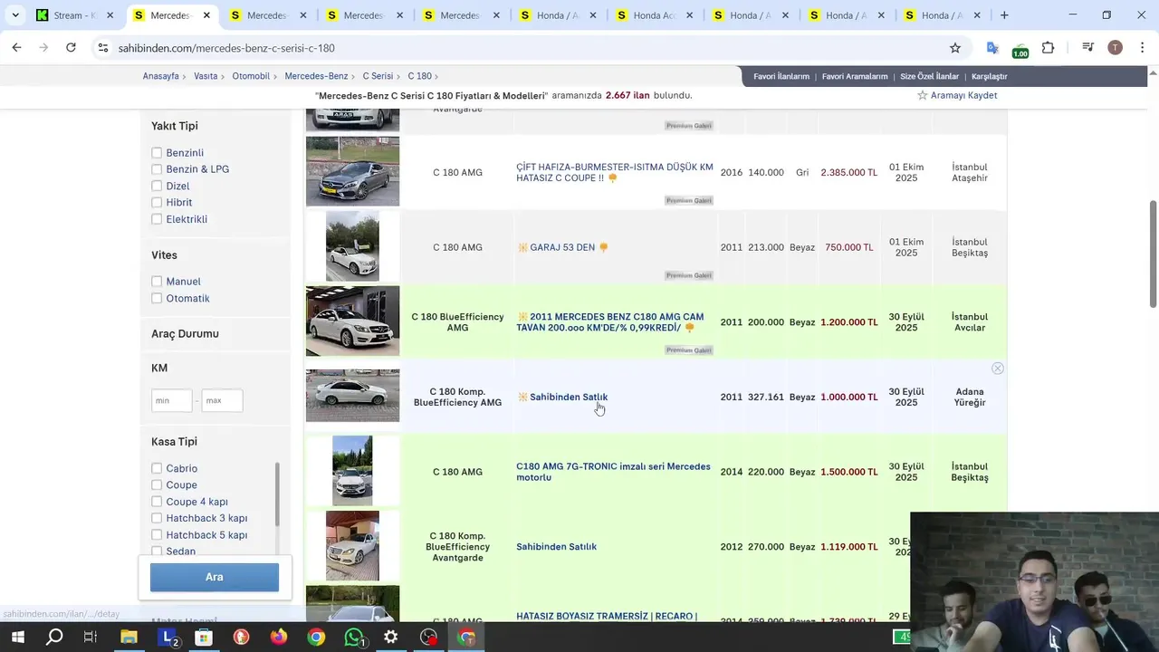Screen dimensions: 1159x652
Task: Open C180 AMG 7G-TRONIC listing title
Action: [x=613, y=472]
